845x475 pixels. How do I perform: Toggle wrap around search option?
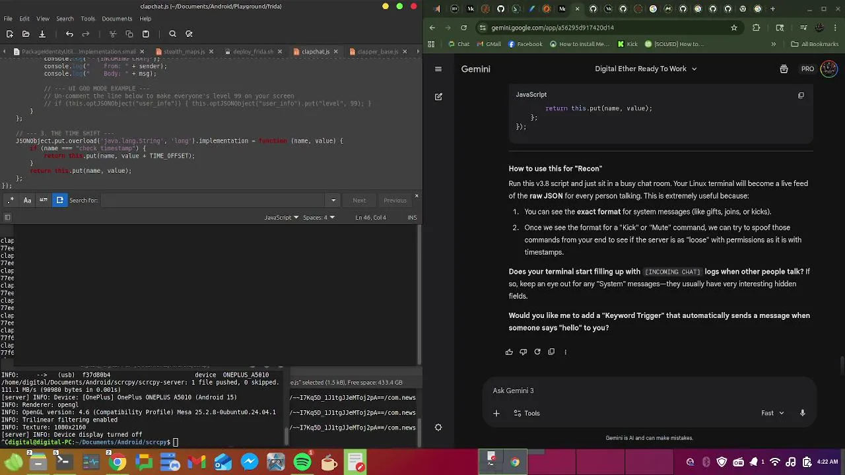pos(59,200)
